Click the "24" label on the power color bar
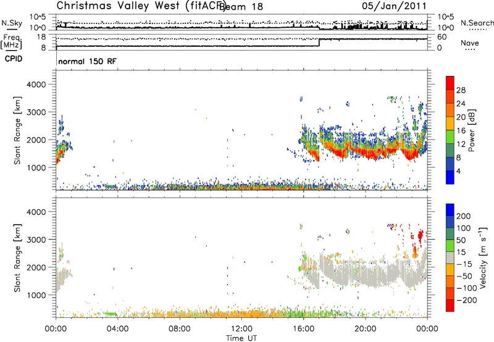Image resolution: width=494 pixels, height=342 pixels. (461, 104)
